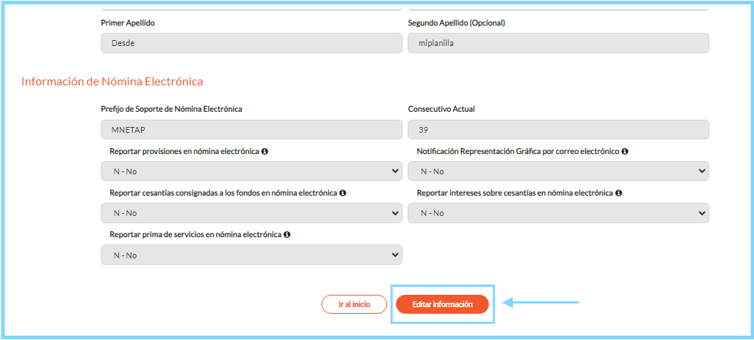The height and width of the screenshot is (340, 754).
Task: Select the Primer Apellido field with Desde
Action: pos(251,43)
